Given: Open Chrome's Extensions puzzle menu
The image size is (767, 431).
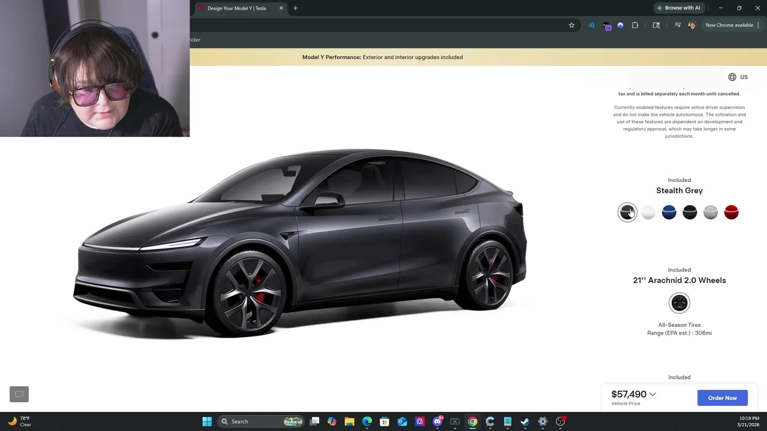Looking at the screenshot, I should point(635,25).
